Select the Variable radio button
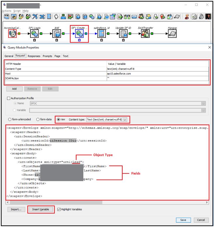This screenshot has width=214, height=227. (14, 110)
